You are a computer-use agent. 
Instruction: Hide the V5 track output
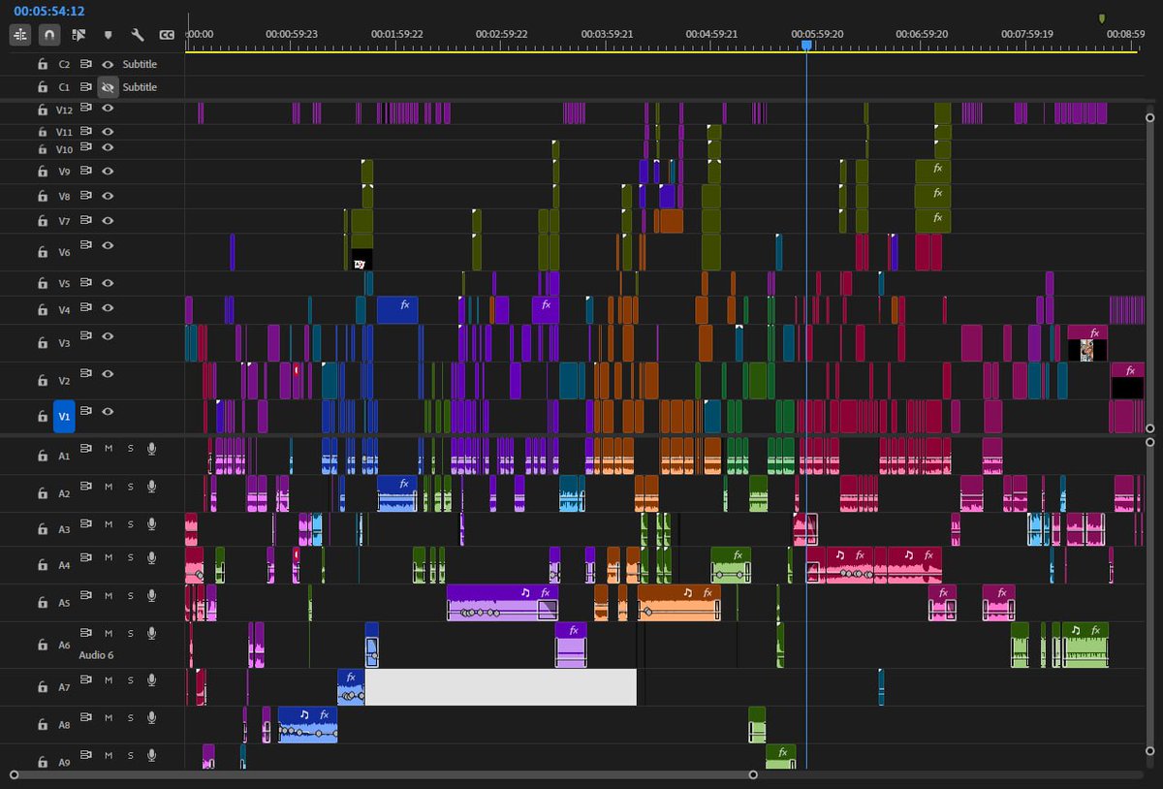coord(108,282)
